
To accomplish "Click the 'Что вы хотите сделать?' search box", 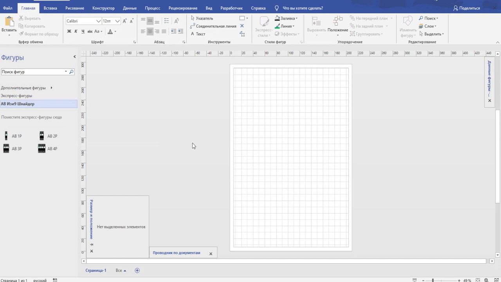I will pos(299,8).
